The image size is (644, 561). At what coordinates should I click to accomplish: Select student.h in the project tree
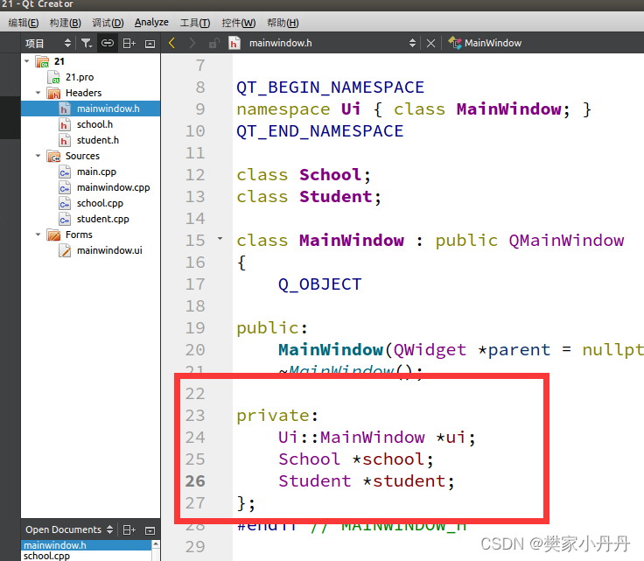(98, 140)
